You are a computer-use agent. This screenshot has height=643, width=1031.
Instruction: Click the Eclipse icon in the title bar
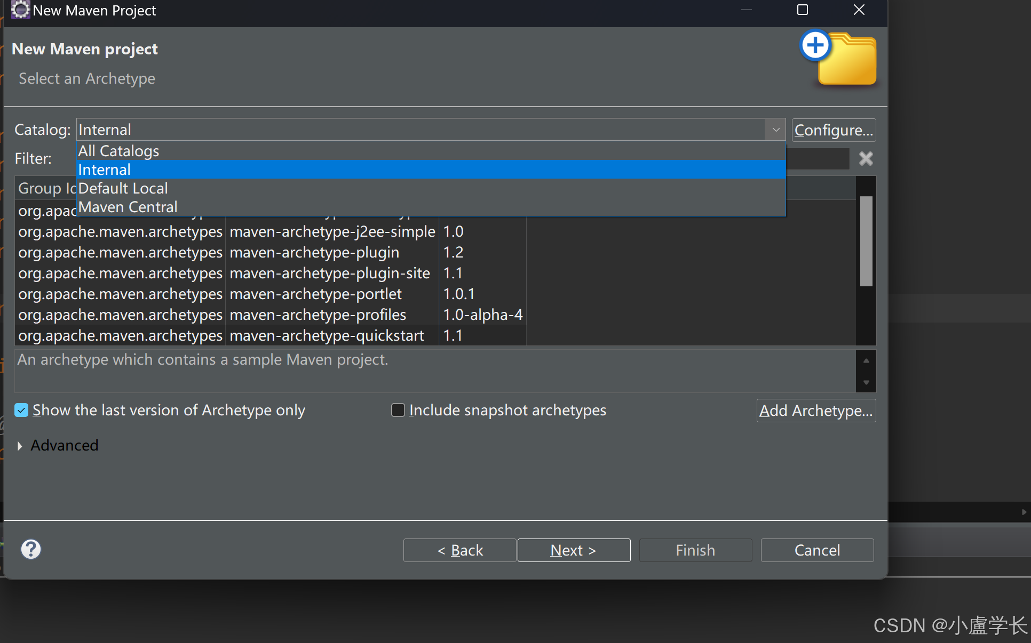20,10
